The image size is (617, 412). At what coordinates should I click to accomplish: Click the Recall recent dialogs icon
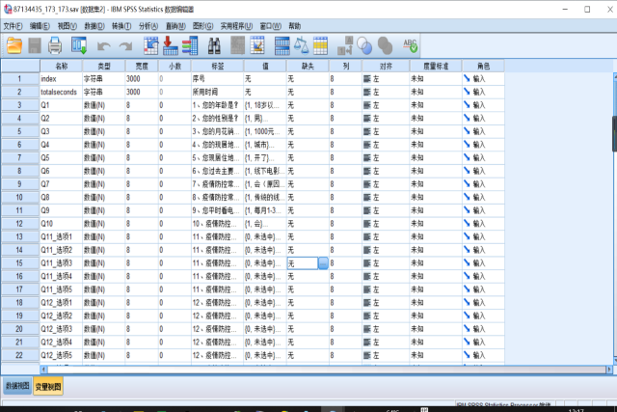click(79, 44)
